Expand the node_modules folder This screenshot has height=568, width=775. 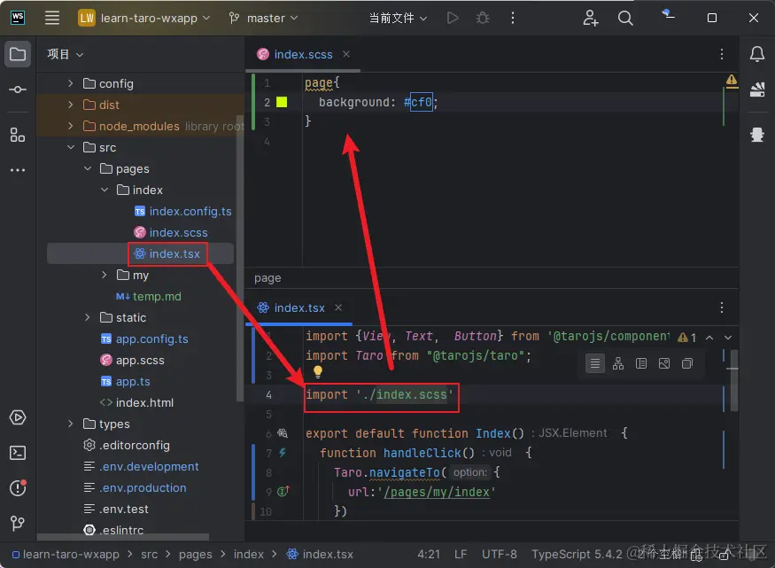click(x=71, y=126)
